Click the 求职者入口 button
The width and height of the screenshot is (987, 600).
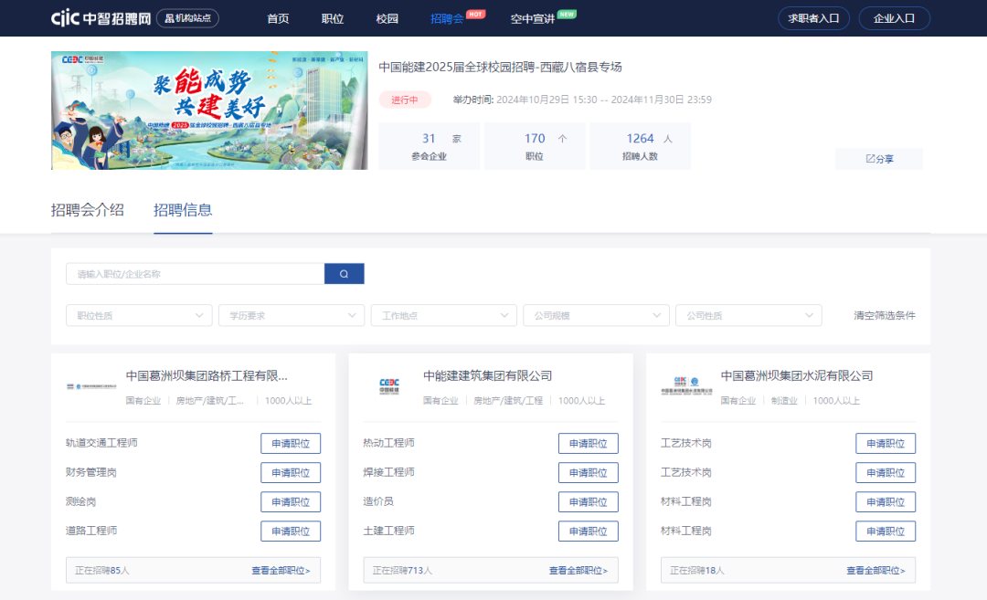pos(814,18)
